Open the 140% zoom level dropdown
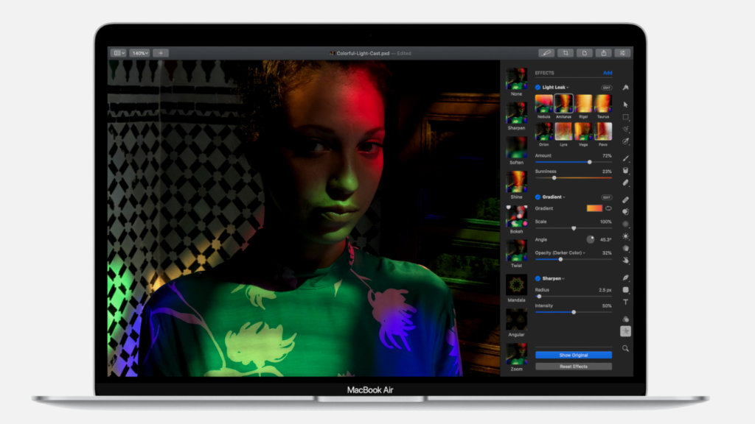 coord(140,53)
